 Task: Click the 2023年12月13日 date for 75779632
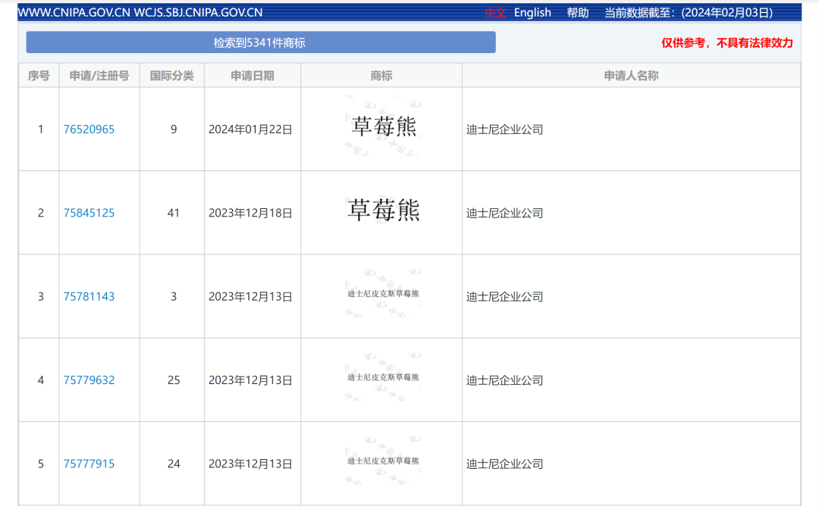pos(250,379)
